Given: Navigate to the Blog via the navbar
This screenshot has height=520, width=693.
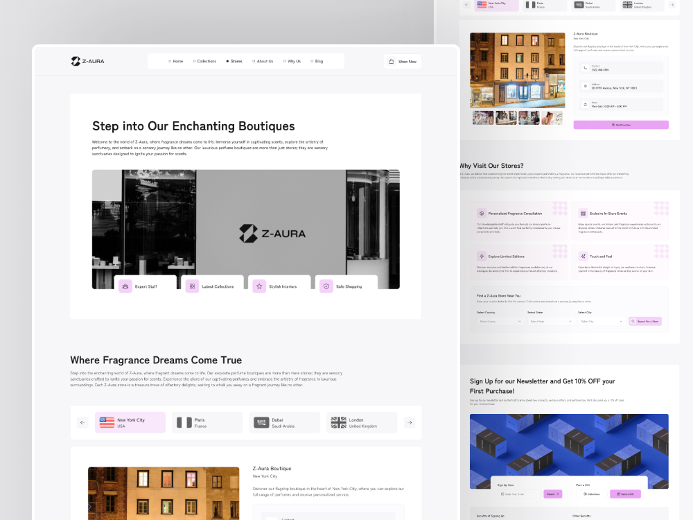Looking at the screenshot, I should pos(317,61).
